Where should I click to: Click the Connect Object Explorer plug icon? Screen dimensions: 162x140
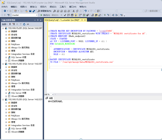10,24
